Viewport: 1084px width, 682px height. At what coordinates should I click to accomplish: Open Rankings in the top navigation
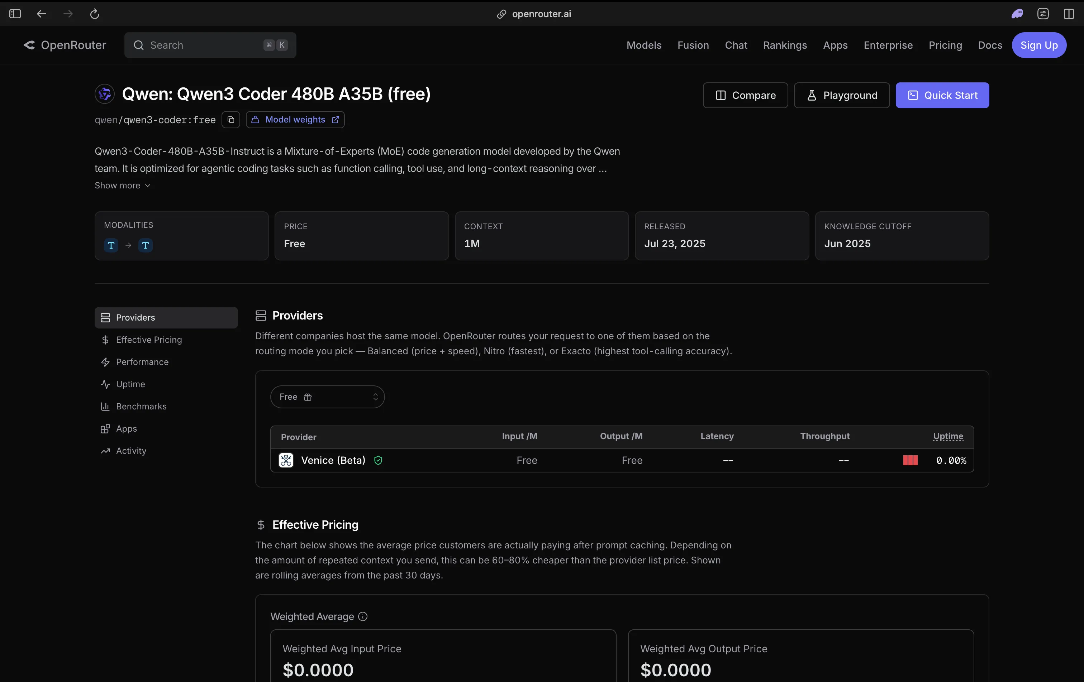click(785, 45)
